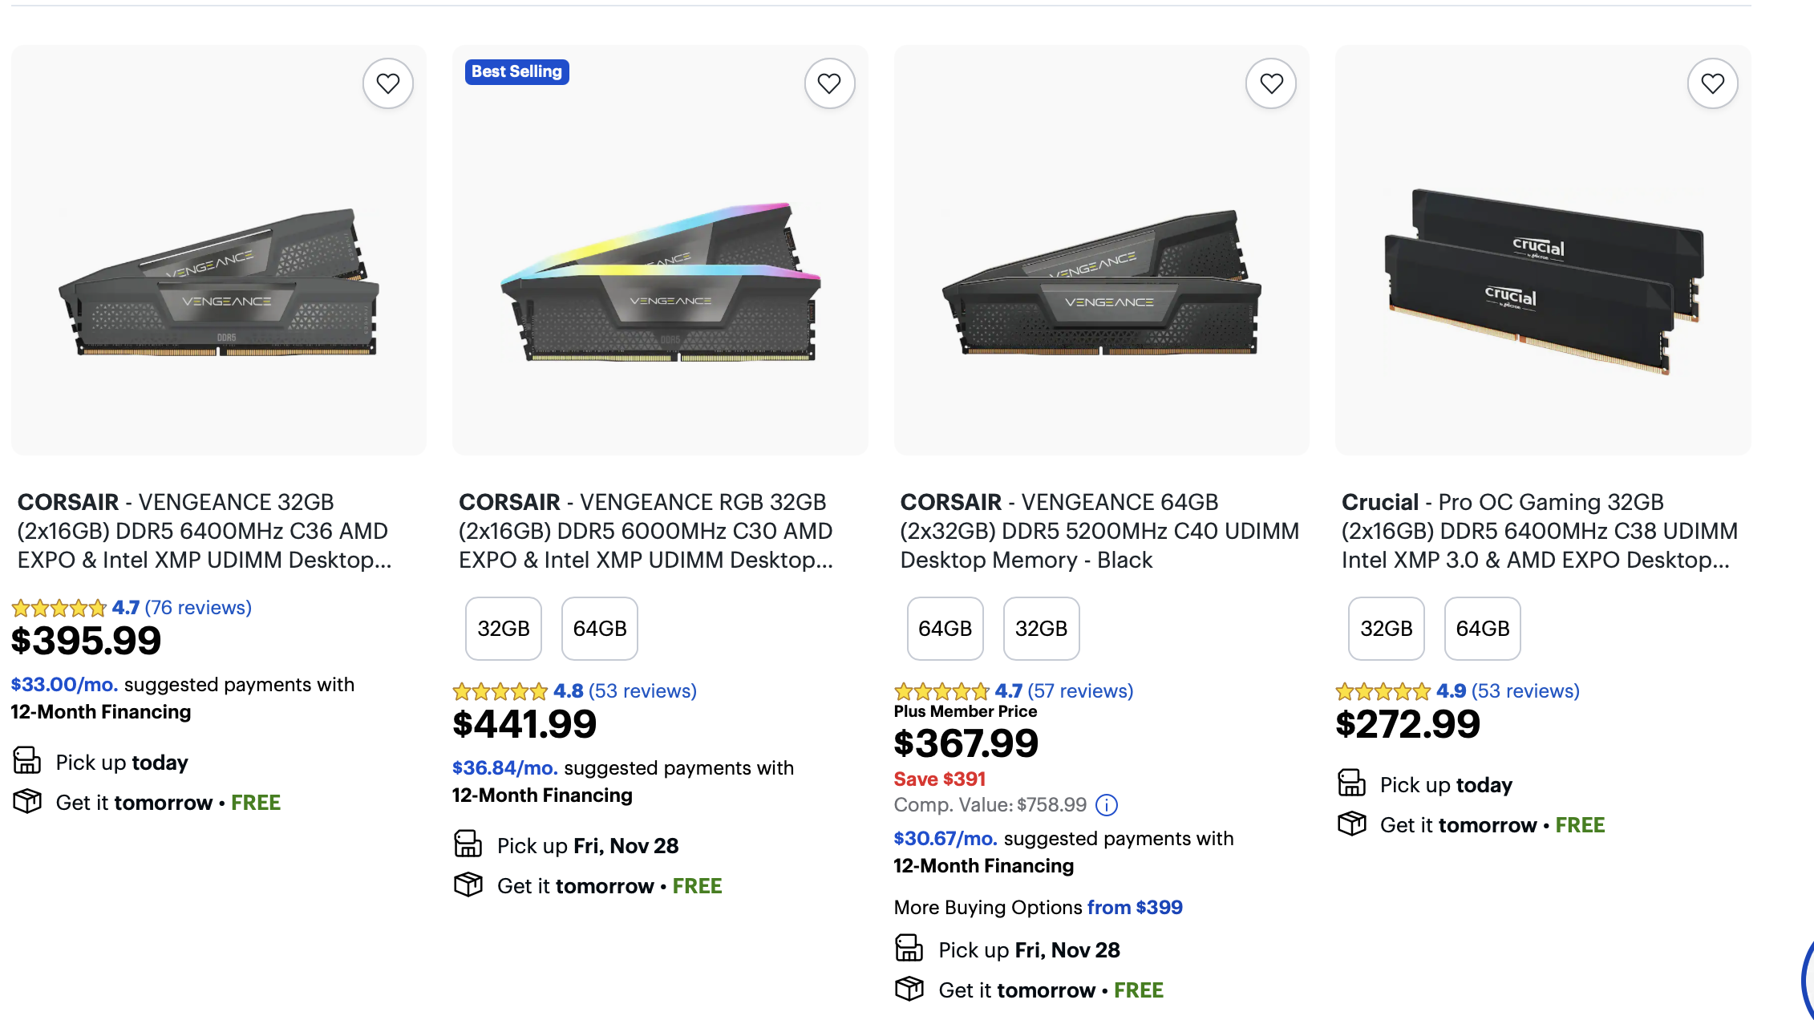This screenshot has width=1814, height=1020.
Task: Open the Crucial Pro OC Gaming 32GB product title
Action: click(1538, 531)
